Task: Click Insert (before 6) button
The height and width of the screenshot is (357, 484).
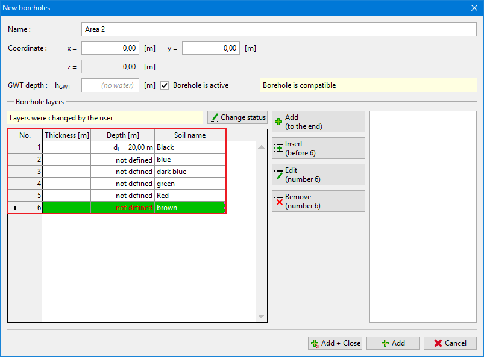Action: 318,148
